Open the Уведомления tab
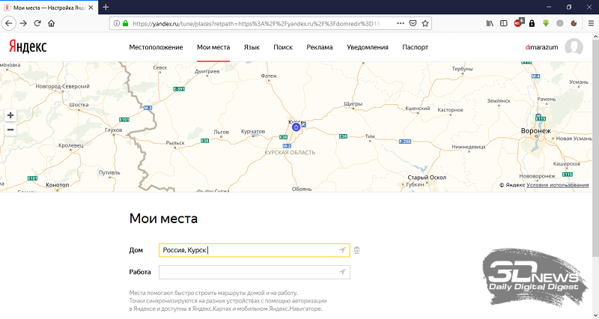 (368, 47)
